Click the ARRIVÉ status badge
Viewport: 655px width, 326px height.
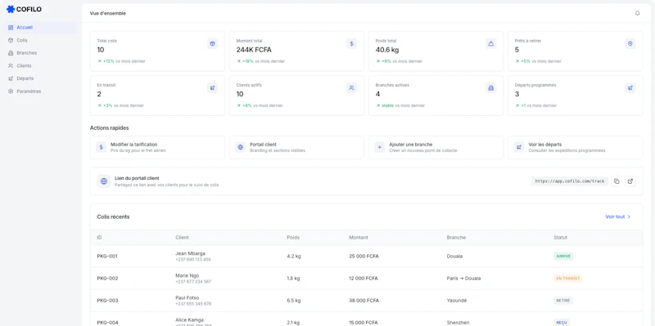click(x=563, y=257)
